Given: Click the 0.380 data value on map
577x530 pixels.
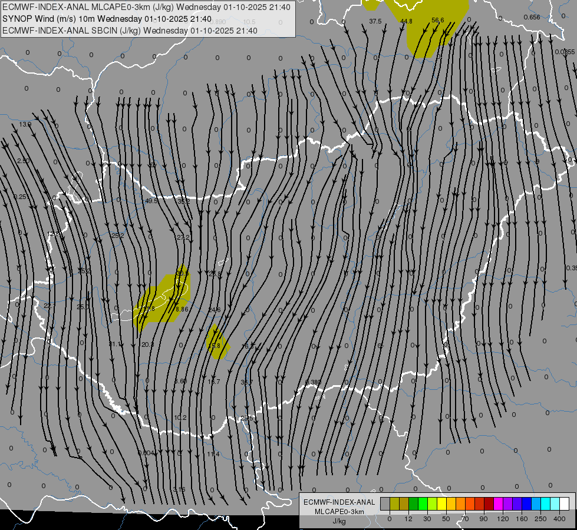Looking at the screenshot, I should click(314, 382).
